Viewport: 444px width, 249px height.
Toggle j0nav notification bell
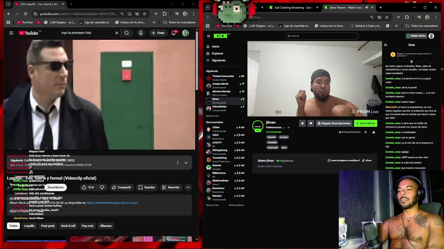[x=302, y=123]
